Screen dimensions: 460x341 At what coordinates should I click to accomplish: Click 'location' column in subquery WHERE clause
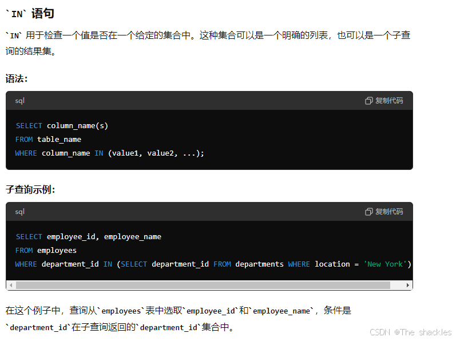click(x=332, y=264)
